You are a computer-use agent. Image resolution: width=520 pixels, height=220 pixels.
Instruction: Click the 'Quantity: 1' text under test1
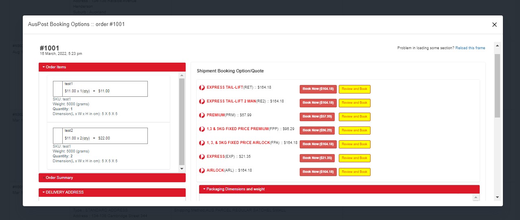click(63, 109)
